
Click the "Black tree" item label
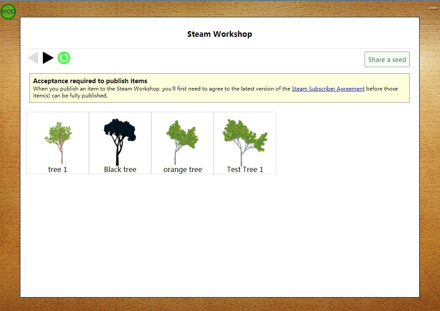pos(120,169)
